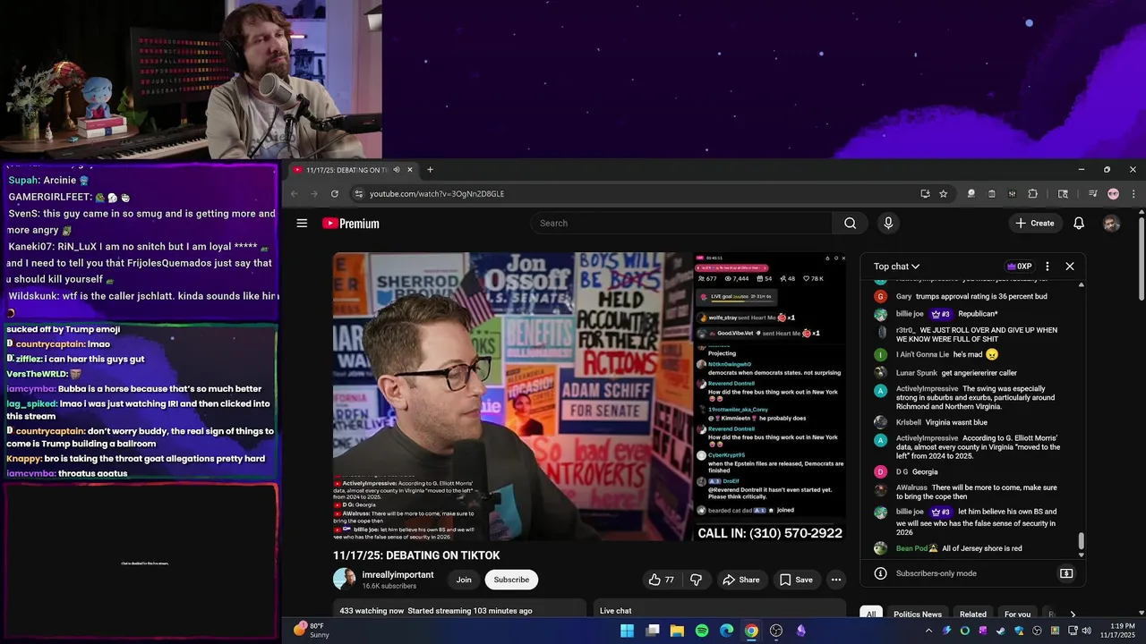Click the Join membership button

pos(464,580)
